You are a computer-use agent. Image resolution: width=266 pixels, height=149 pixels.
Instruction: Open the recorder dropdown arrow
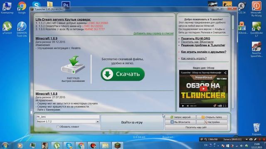point(246,139)
